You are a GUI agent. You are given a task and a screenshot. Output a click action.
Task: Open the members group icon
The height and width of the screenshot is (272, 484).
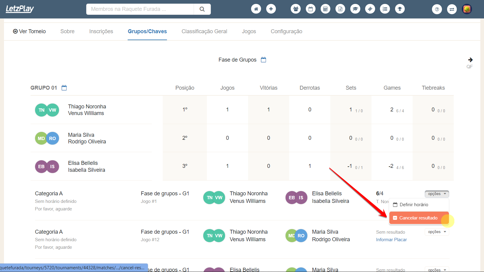296,9
